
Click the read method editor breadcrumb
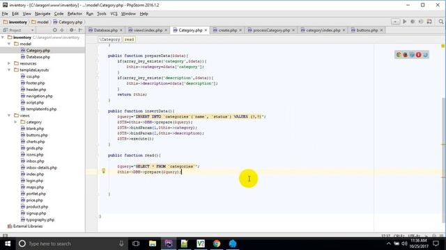click(x=129, y=40)
